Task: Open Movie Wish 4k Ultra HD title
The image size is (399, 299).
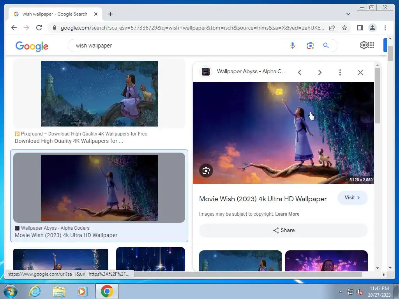Action: click(x=263, y=199)
